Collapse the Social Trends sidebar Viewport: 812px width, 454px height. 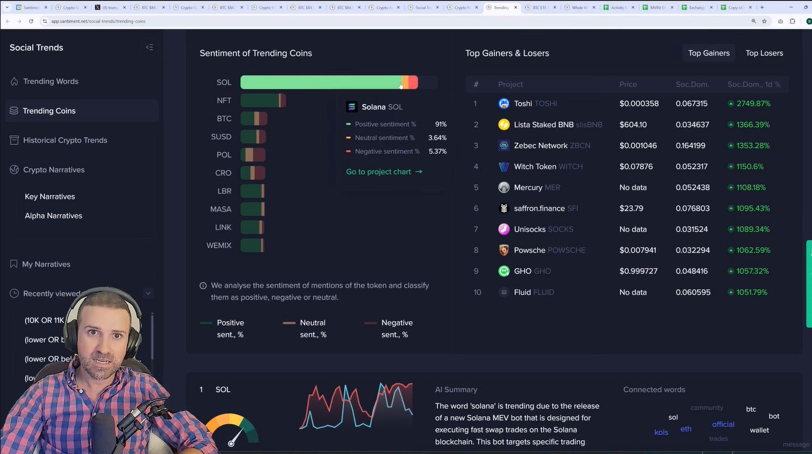(x=150, y=47)
